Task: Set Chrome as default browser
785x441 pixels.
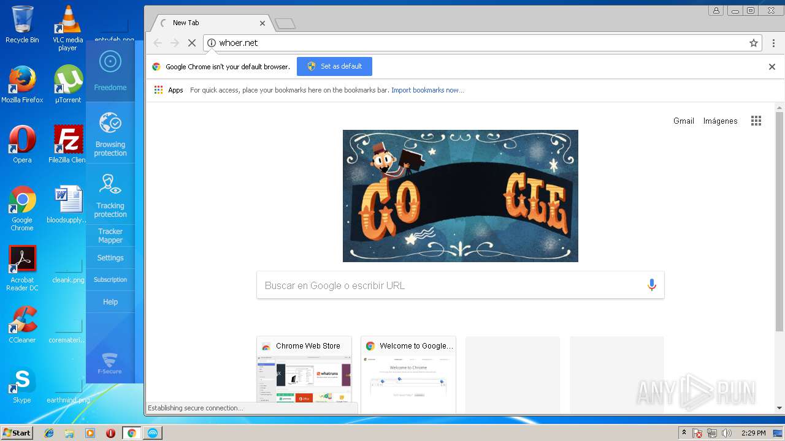Action: click(x=334, y=66)
